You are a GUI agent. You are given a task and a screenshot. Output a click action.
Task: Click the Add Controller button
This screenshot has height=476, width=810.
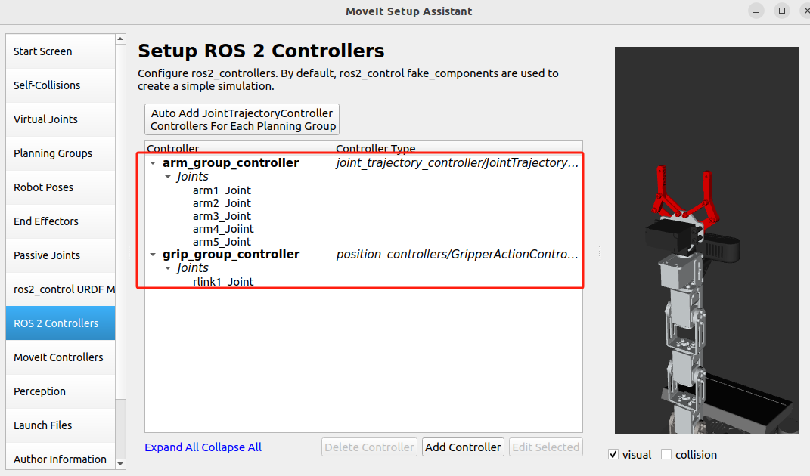463,447
